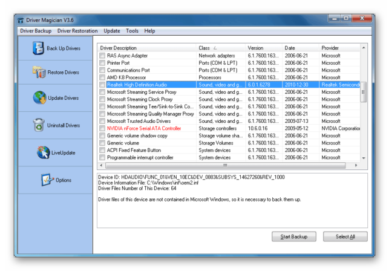Select the Microsoft Streaming Clock Proxy row
Image resolution: width=389 pixels, height=271 pixels.
229,99
